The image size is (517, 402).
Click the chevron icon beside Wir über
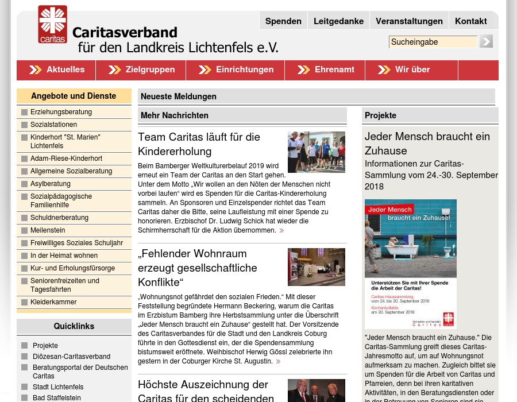pyautogui.click(x=384, y=69)
